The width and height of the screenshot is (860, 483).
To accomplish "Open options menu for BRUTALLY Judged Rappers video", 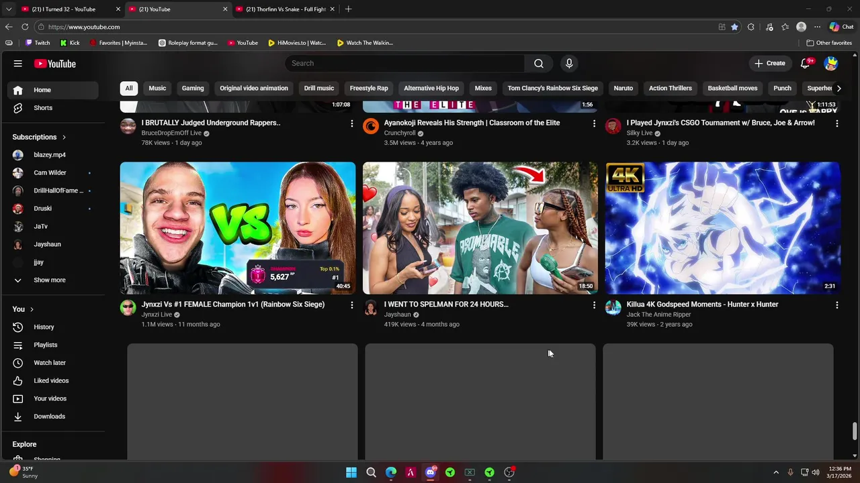I will 351,123.
